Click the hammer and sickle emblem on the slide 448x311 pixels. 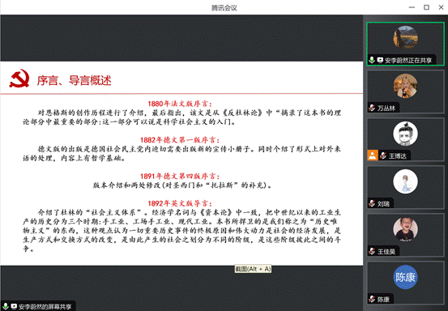(19, 78)
